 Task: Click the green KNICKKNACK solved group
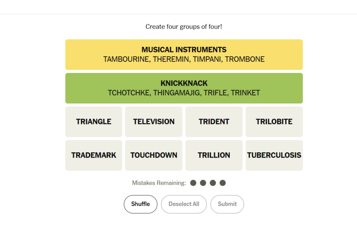click(184, 88)
